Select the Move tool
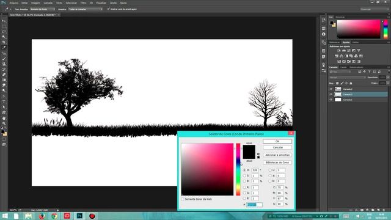 tap(4, 21)
